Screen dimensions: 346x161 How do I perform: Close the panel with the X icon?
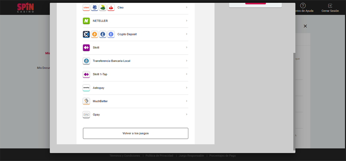click(x=305, y=26)
